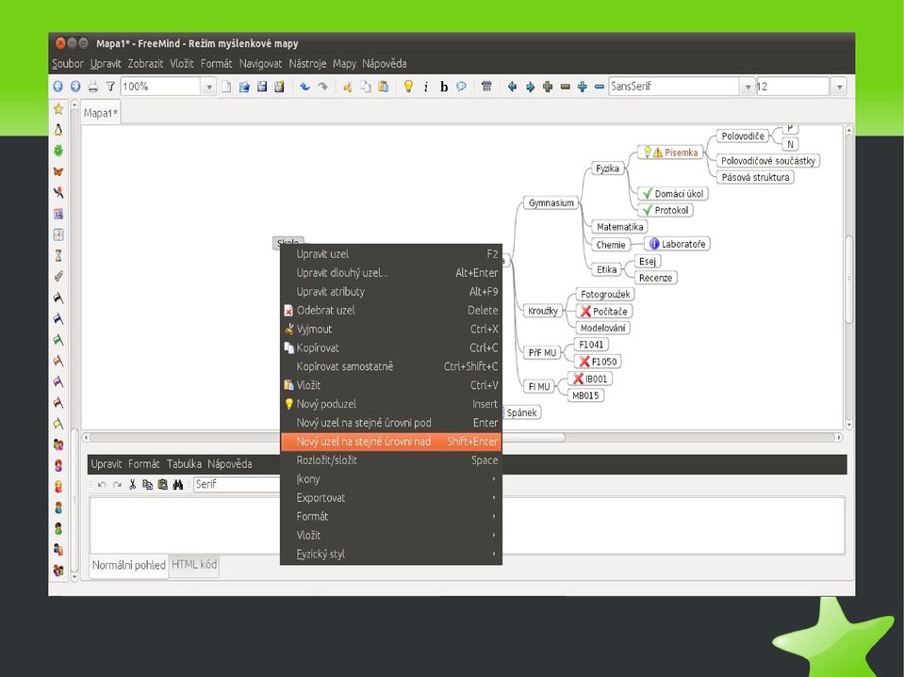904x677 pixels.
Task: Select the Domácí úkol node
Action: click(x=672, y=194)
